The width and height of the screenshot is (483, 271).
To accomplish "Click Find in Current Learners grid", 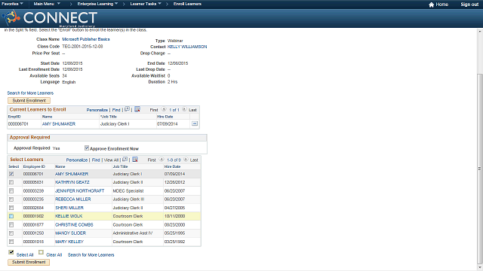I will 116,110.
